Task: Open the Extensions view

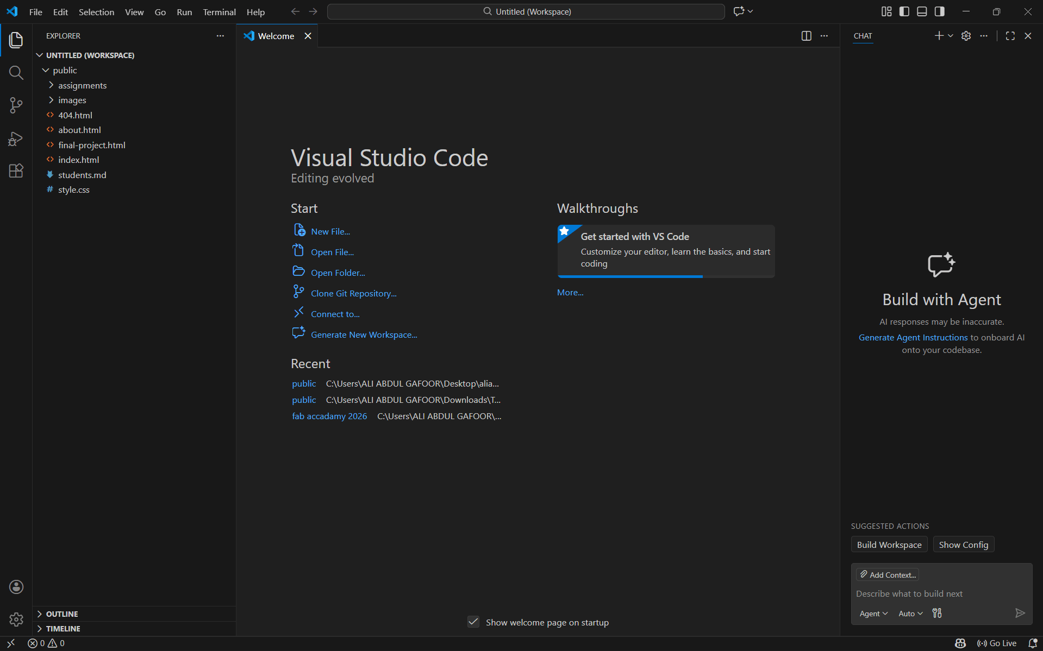Action: coord(16,171)
